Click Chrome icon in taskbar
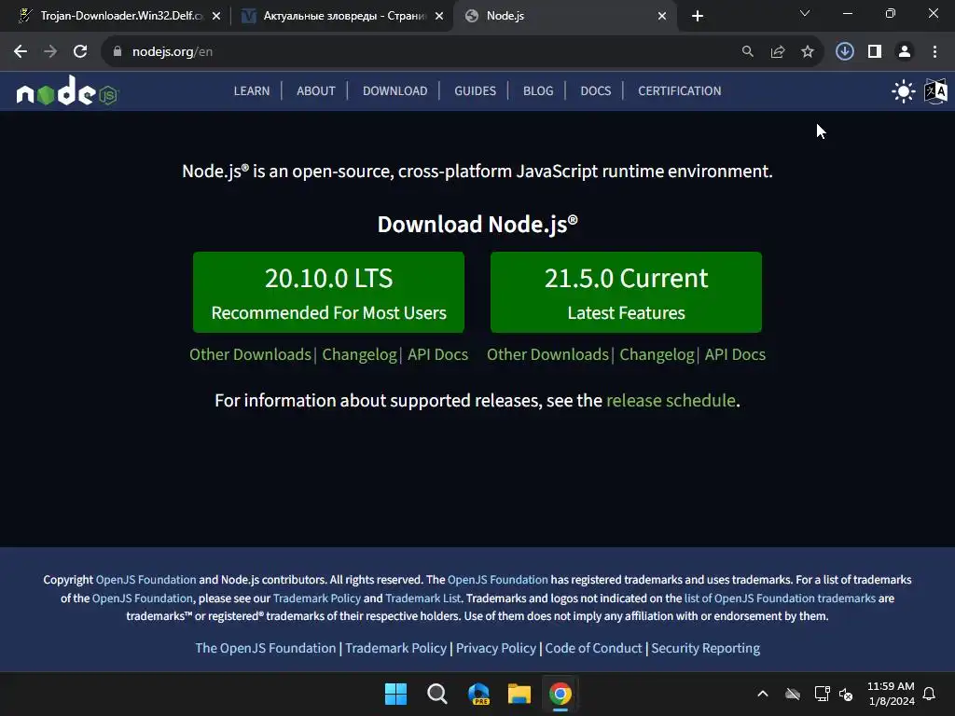 coord(561,694)
